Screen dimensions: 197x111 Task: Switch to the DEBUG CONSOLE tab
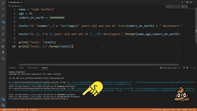coord(33,68)
